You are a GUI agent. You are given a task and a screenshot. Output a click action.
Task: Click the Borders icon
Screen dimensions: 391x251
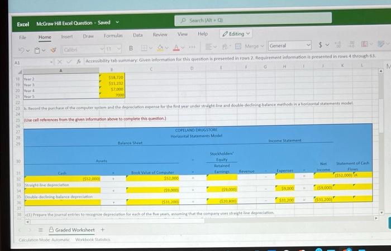pyautogui.click(x=144, y=48)
